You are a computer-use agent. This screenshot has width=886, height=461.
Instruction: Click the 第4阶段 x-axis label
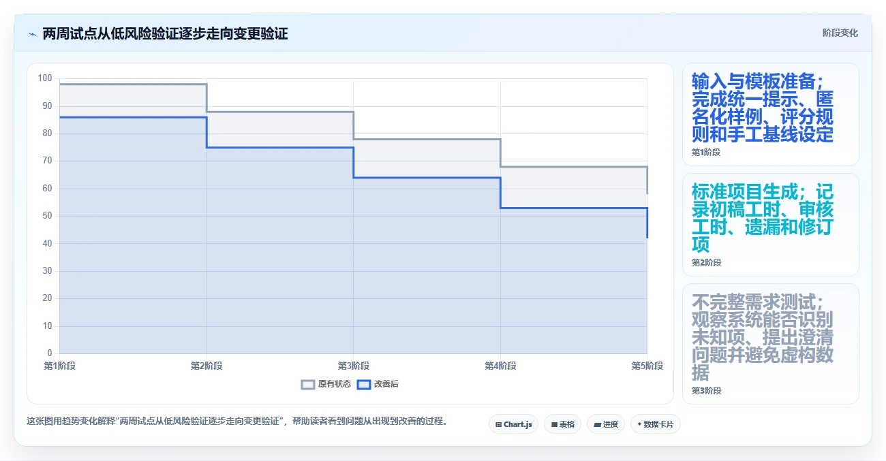click(500, 366)
